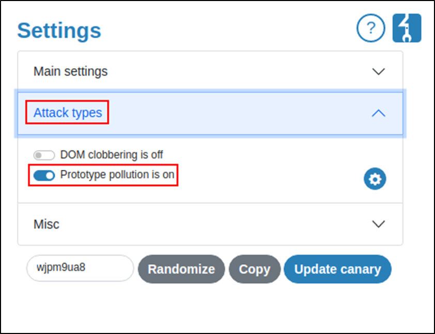This screenshot has height=334, width=435.
Task: Collapse Attack types using its up chevron
Action: (x=379, y=113)
